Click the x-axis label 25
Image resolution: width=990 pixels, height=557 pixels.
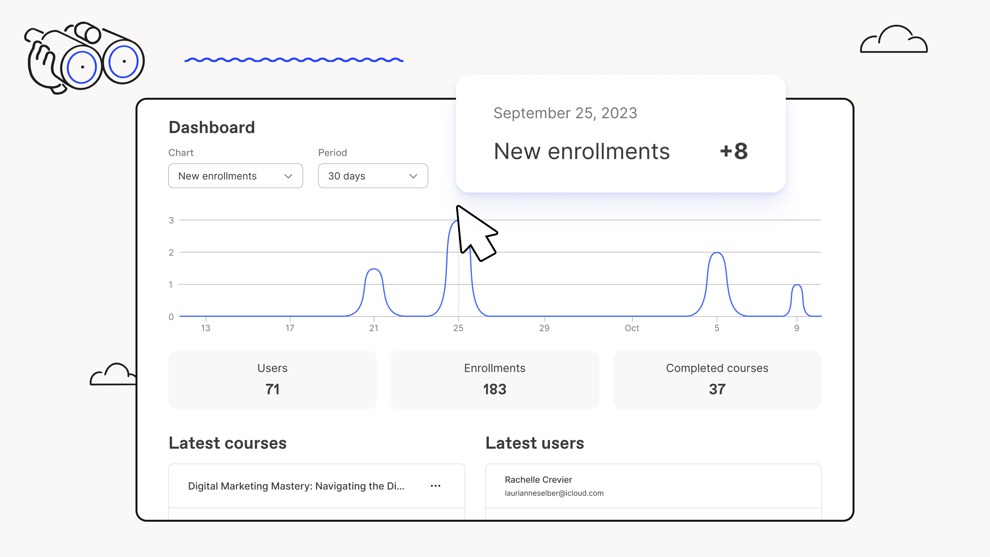coord(458,328)
